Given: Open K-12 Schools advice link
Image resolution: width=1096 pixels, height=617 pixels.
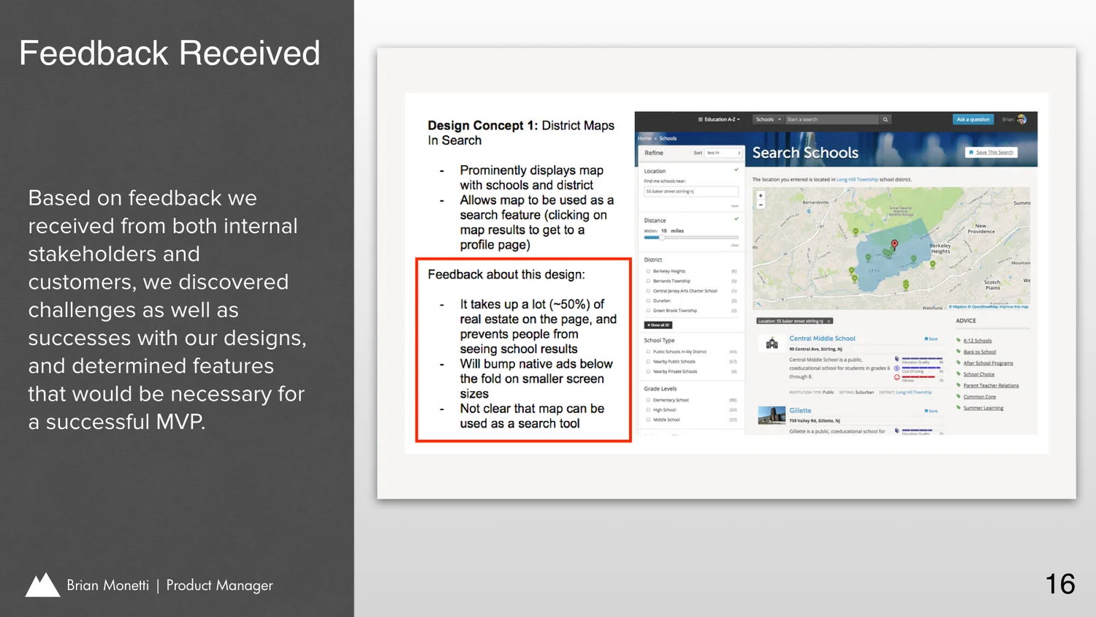Looking at the screenshot, I should (x=977, y=341).
